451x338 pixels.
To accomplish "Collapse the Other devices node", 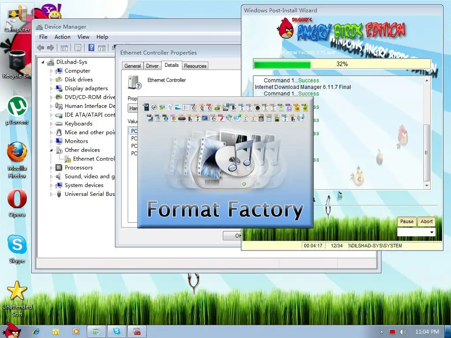I will [x=52, y=150].
